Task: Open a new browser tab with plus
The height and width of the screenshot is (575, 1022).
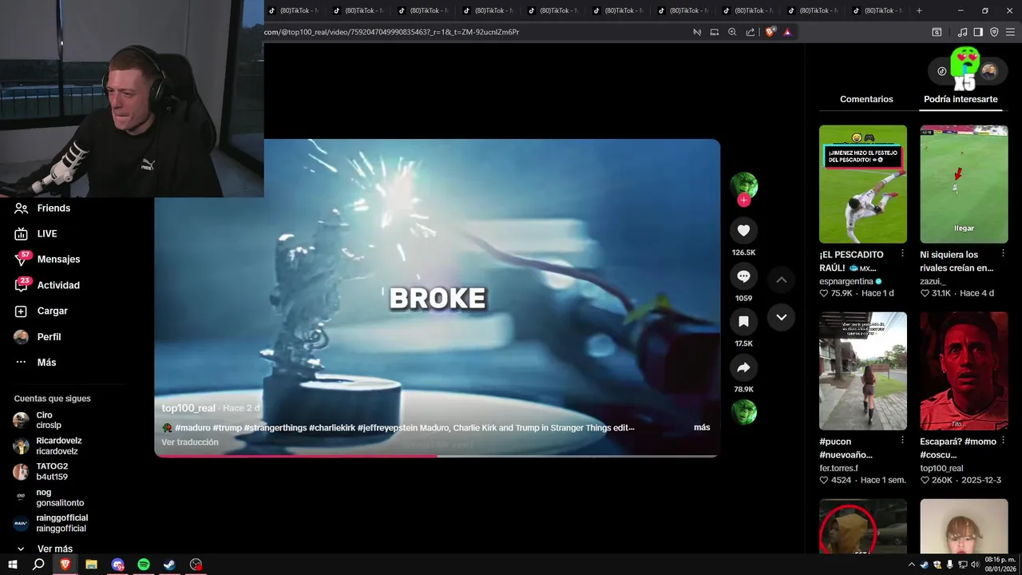Action: (919, 10)
